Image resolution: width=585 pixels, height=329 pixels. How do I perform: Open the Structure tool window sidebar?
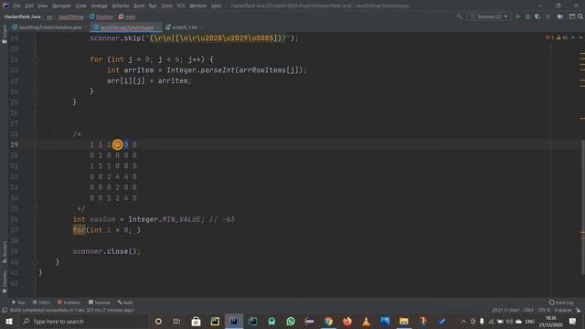pyautogui.click(x=5, y=252)
